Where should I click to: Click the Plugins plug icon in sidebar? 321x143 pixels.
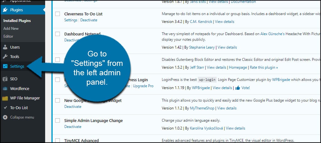pos(6,10)
